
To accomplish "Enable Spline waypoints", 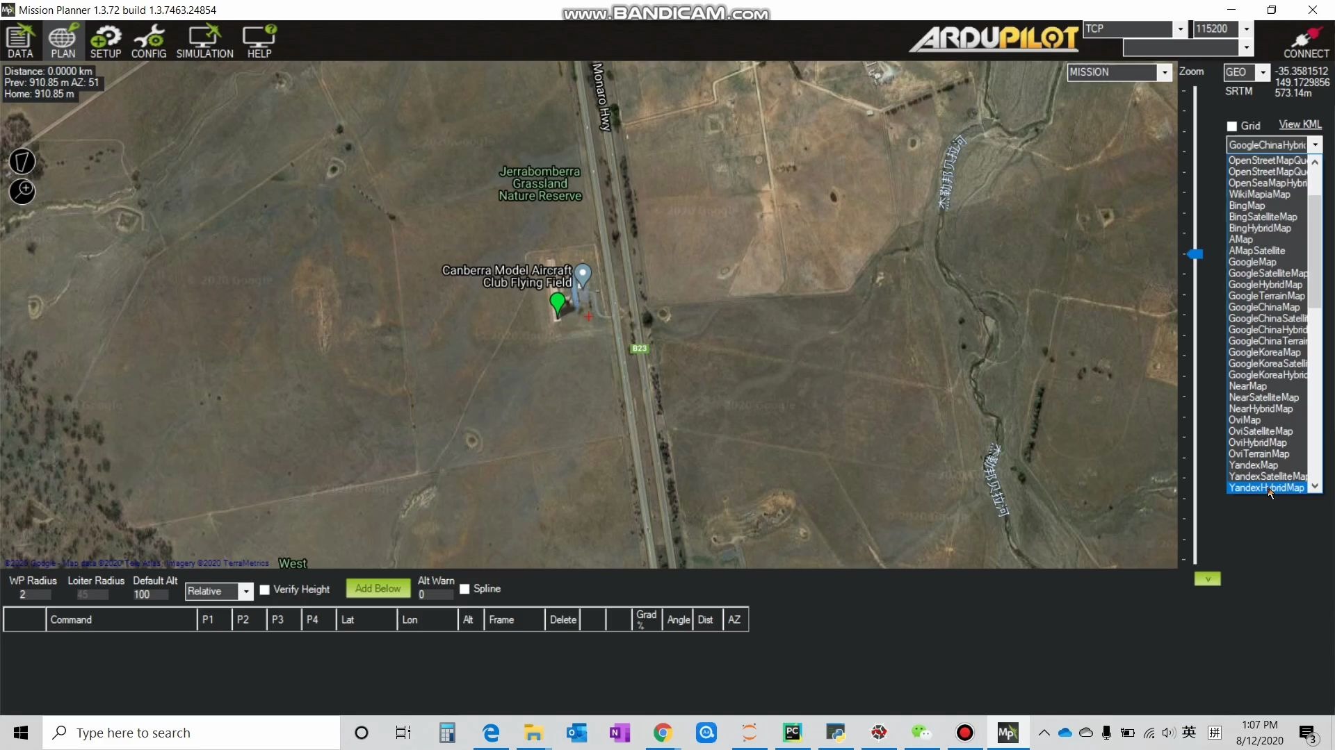I will [464, 589].
